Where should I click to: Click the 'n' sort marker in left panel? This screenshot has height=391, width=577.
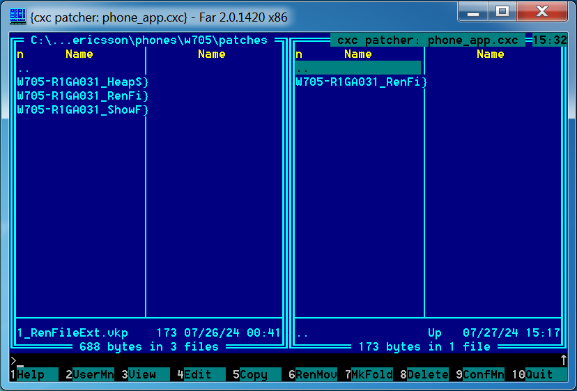pos(20,54)
